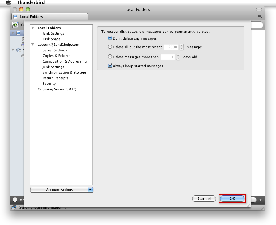
Task: Click the most recent messages count field
Action: point(171,47)
